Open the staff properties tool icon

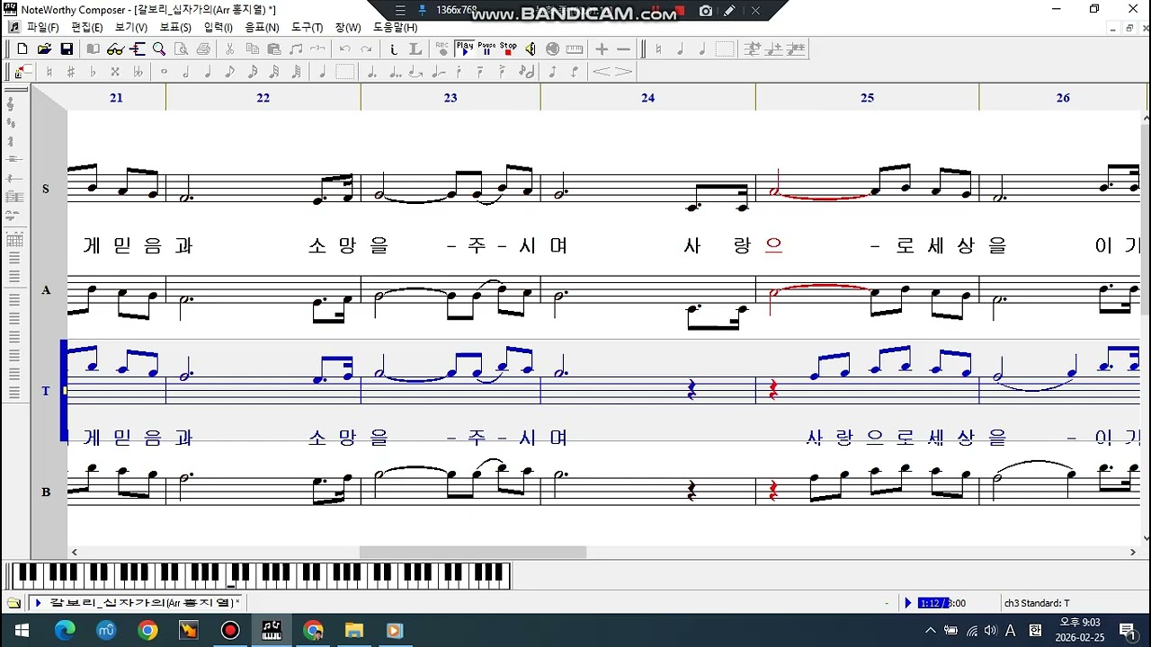pyautogui.click(x=137, y=49)
